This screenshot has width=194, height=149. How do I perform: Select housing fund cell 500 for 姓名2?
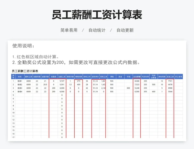(154, 85)
